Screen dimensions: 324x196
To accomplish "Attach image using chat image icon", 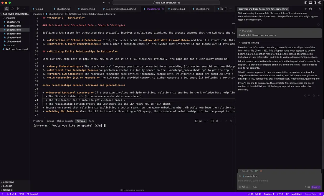I will [x=308, y=187].
